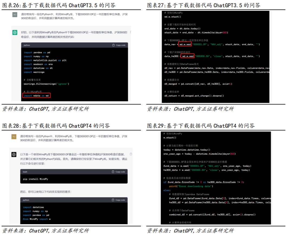Click the 'df_nav = pd.DataFrame' line
This screenshot has height=235, width=287.
[x=217, y=68]
